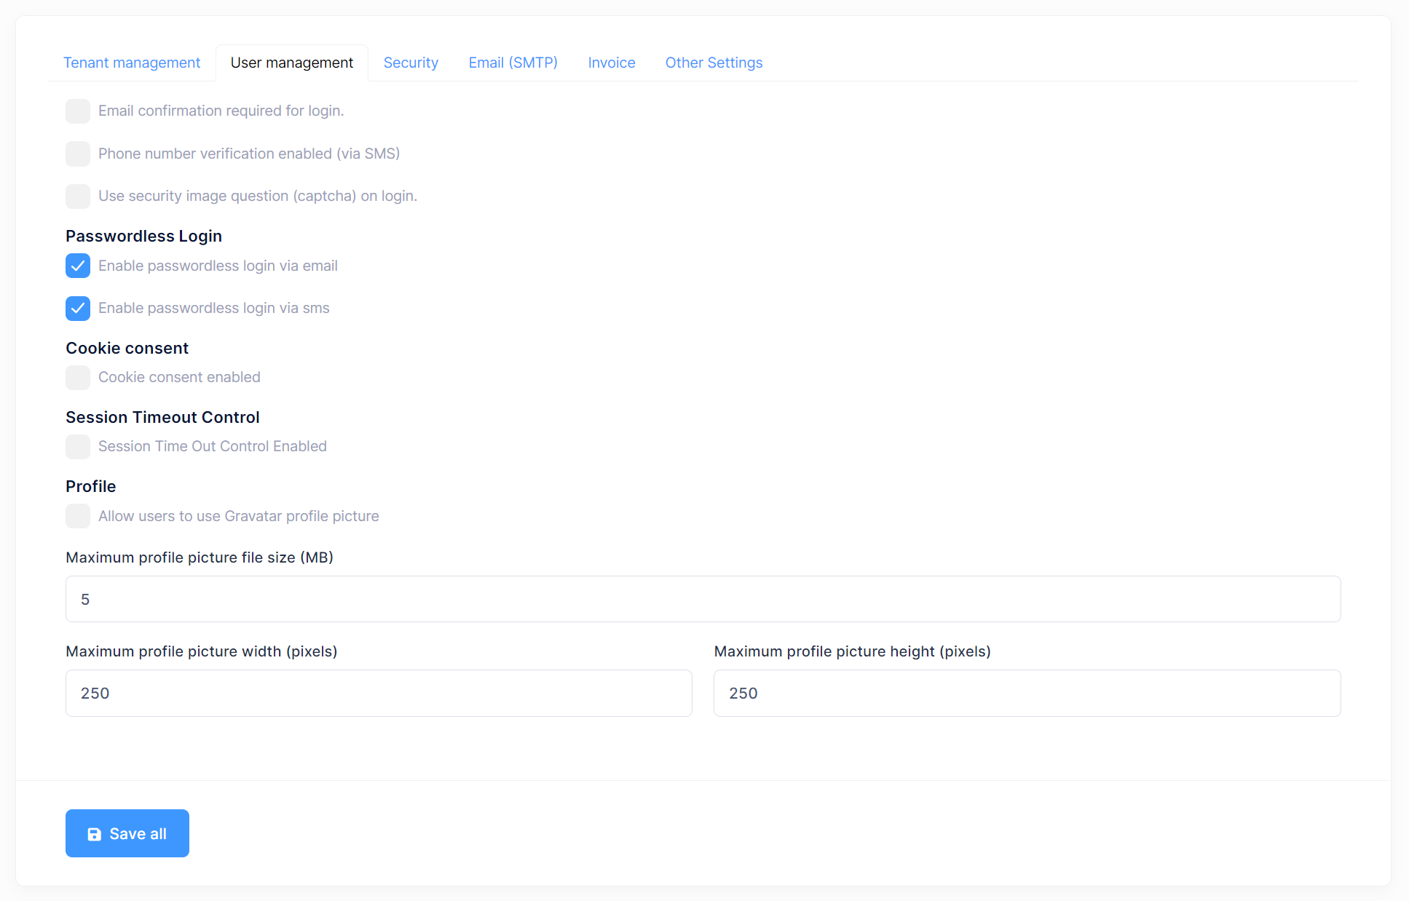
Task: Click the save icon on Save all
Action: [x=93, y=834]
